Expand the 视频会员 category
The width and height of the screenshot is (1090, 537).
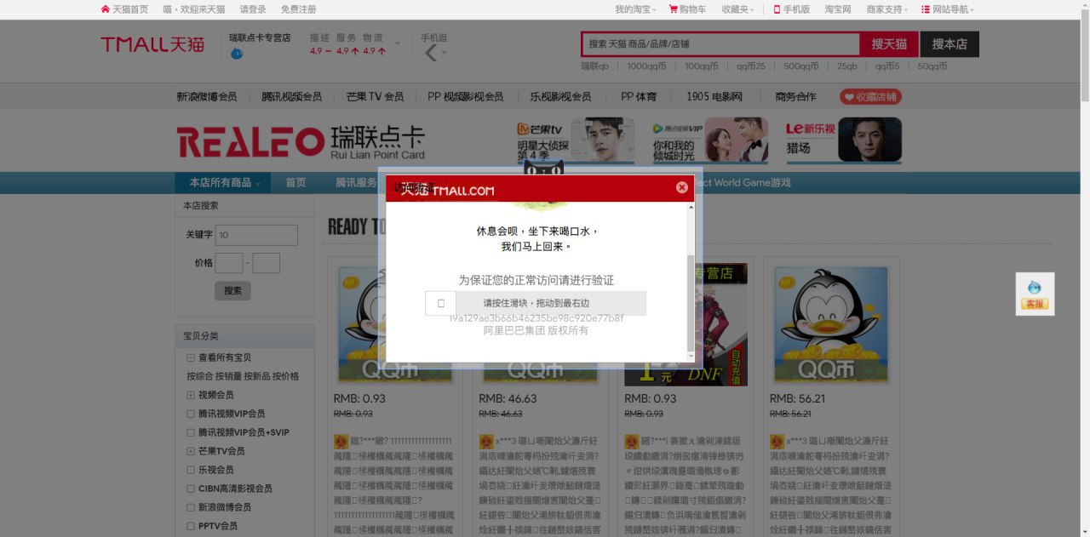click(191, 395)
